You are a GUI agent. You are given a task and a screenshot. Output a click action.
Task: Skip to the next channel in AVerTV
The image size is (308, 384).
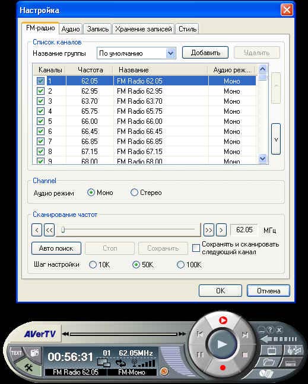coord(245,335)
